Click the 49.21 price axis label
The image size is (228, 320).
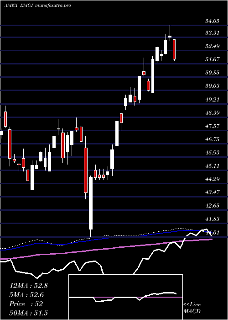pos(212,99)
